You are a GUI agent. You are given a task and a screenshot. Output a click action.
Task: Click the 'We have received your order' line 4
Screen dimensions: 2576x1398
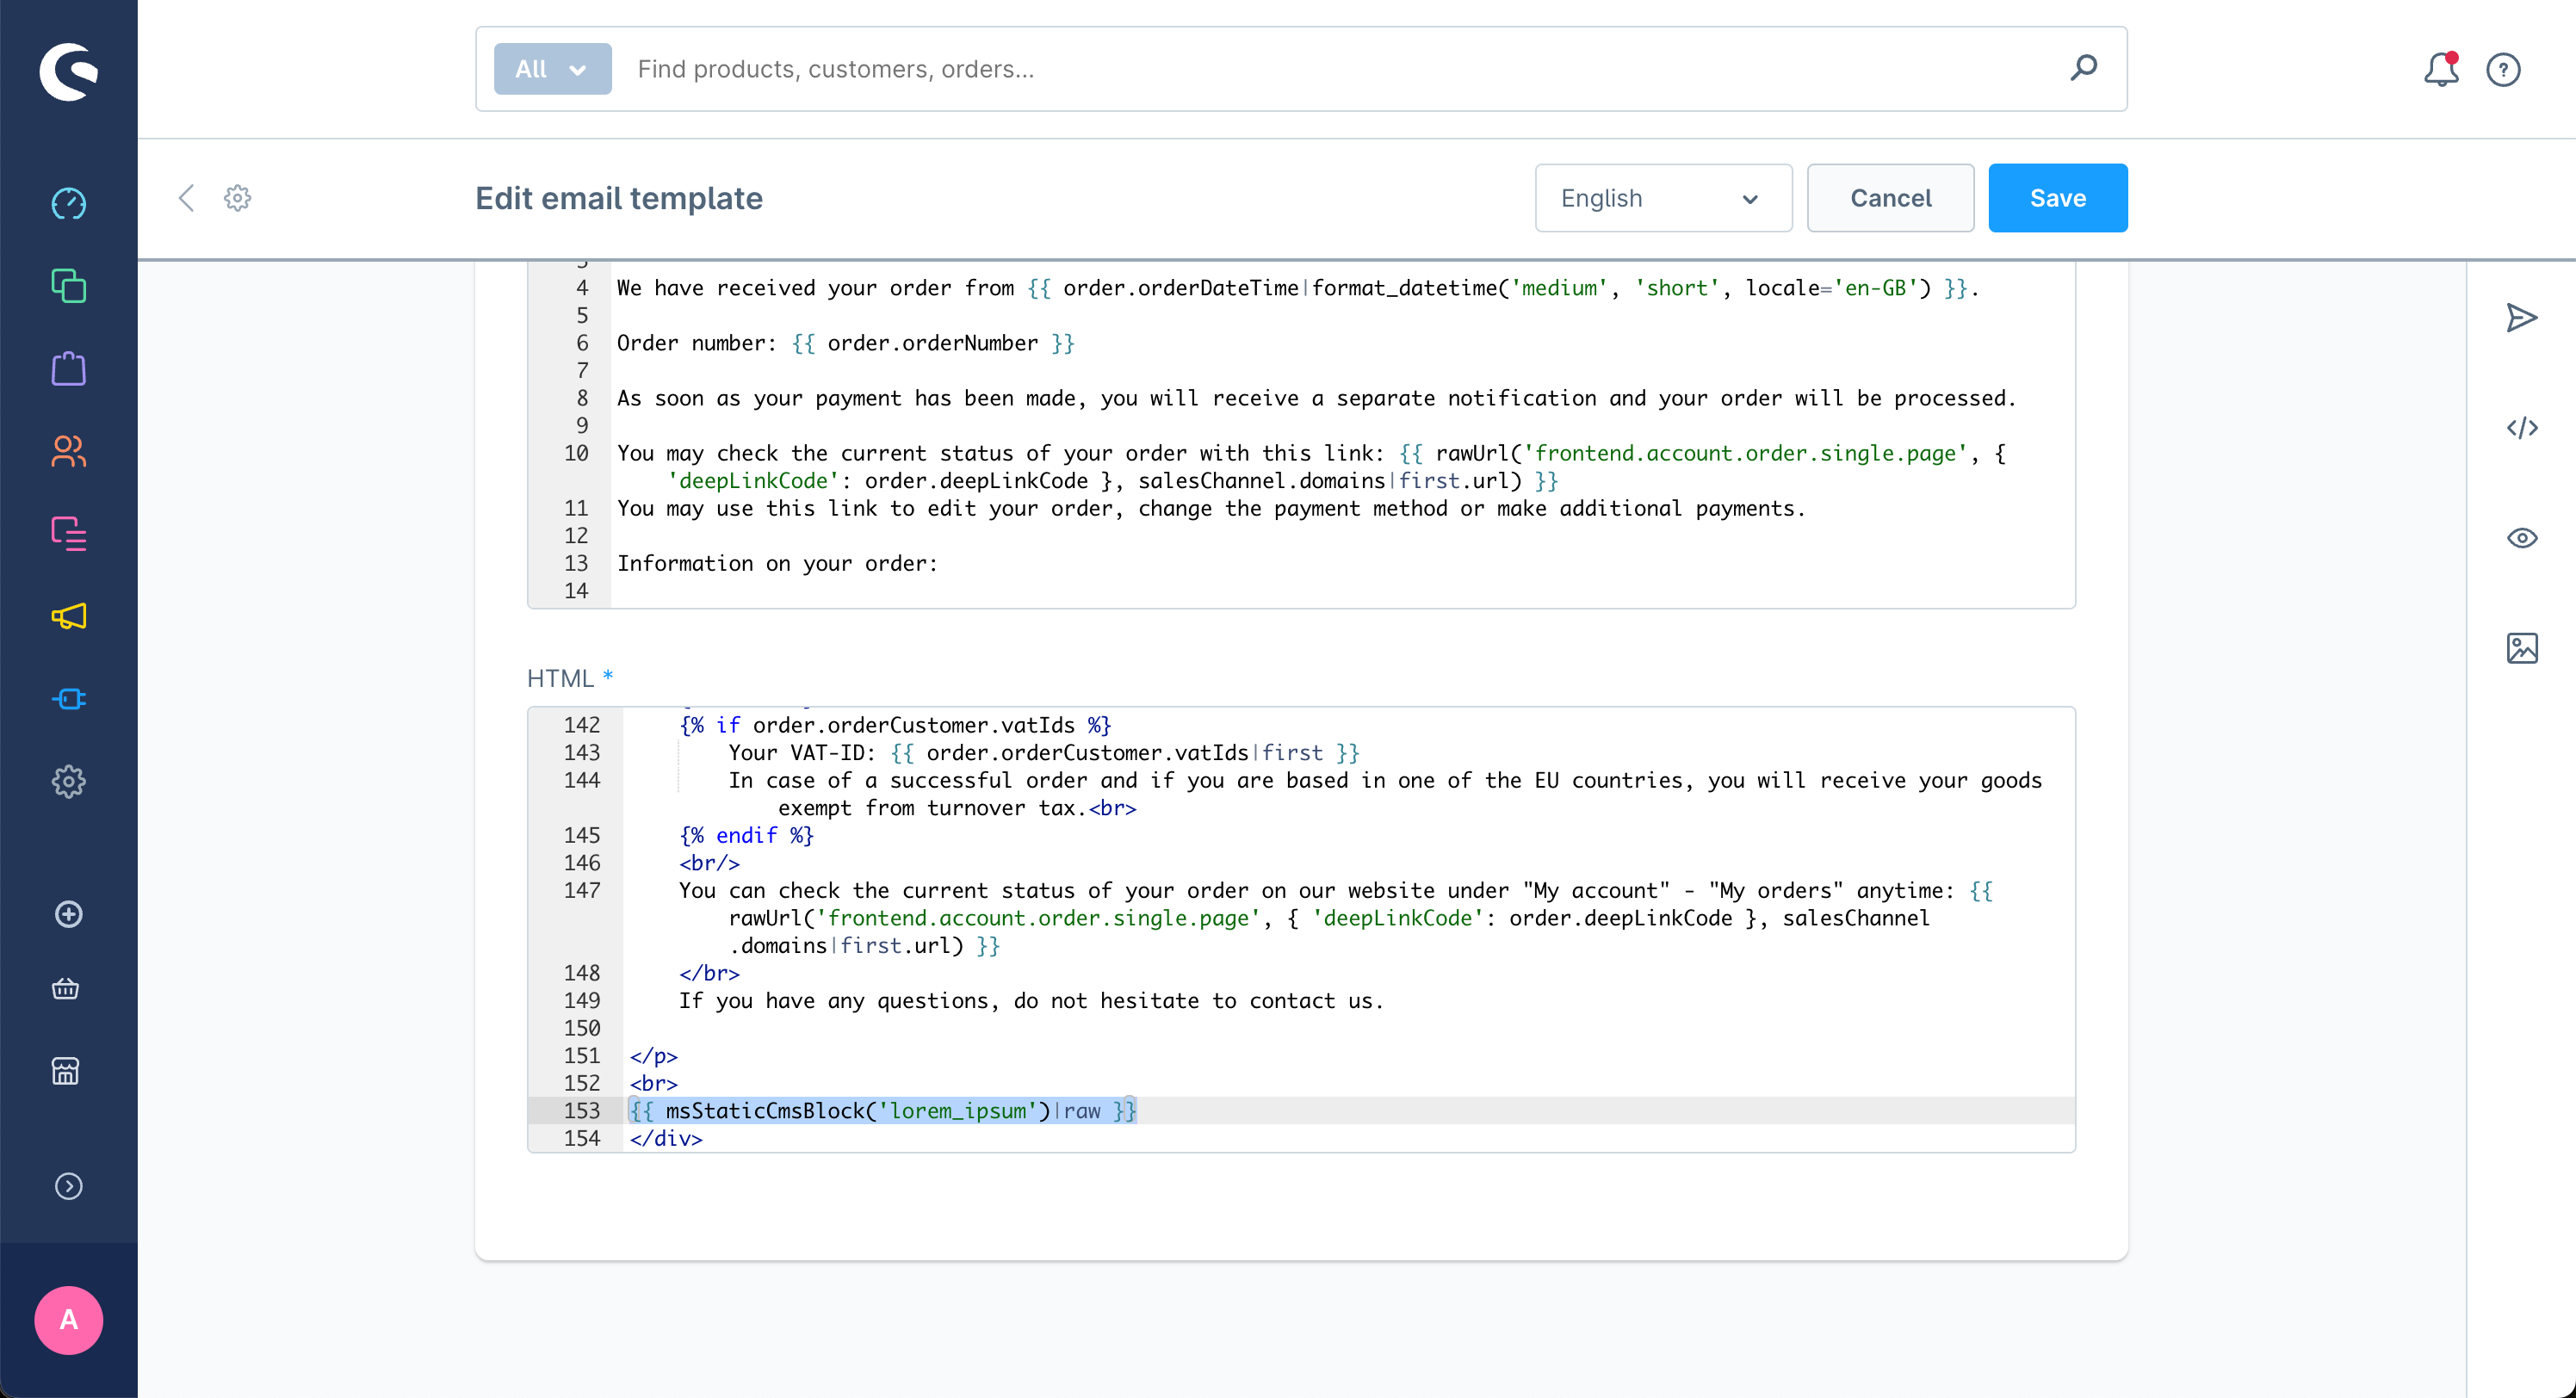click(1297, 288)
